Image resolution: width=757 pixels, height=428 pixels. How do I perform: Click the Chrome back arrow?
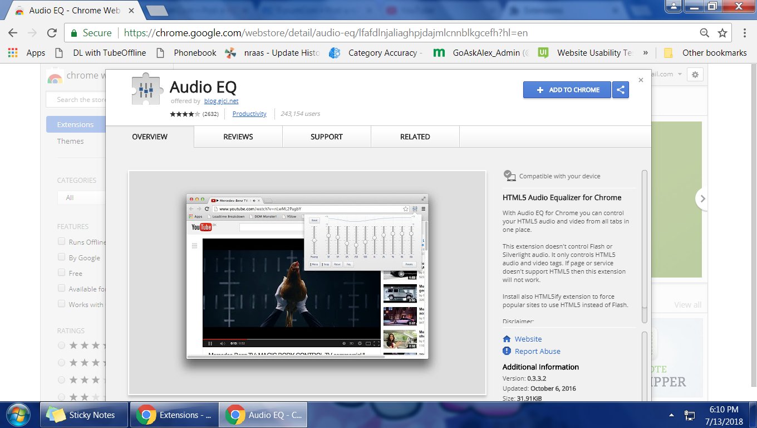click(12, 33)
